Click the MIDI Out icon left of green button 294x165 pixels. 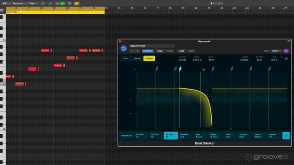tap(57, 3)
